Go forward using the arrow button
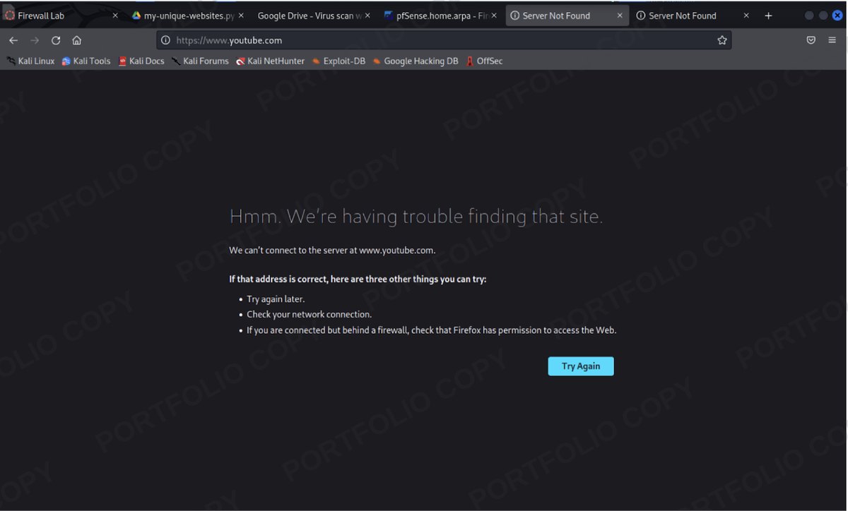 pyautogui.click(x=35, y=40)
